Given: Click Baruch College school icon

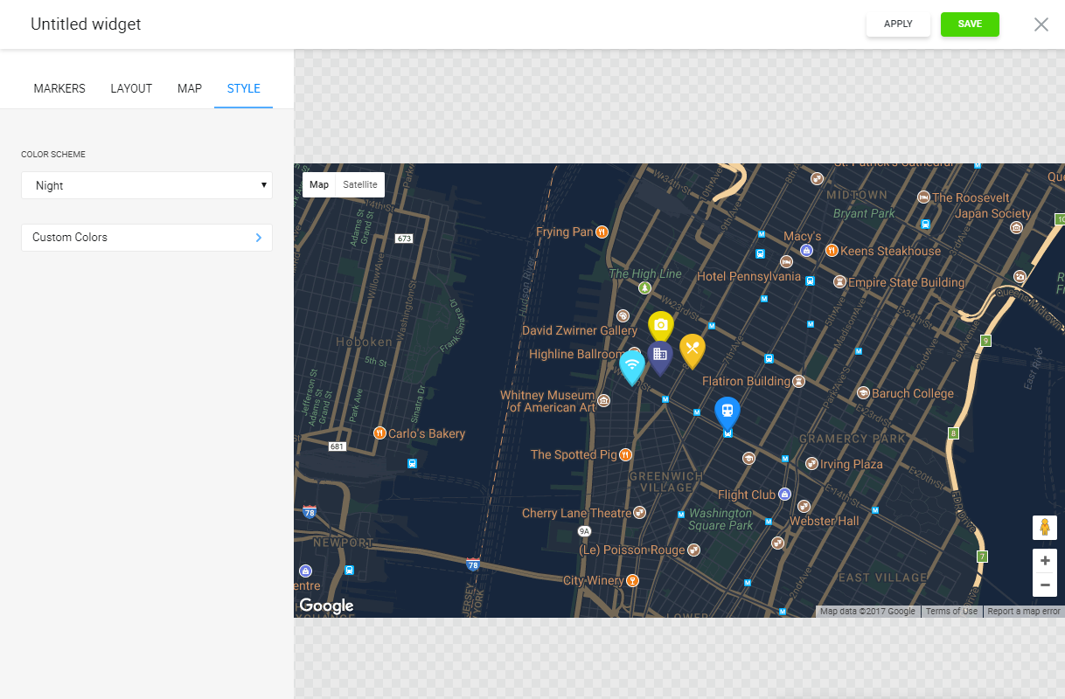Looking at the screenshot, I should pyautogui.click(x=864, y=393).
